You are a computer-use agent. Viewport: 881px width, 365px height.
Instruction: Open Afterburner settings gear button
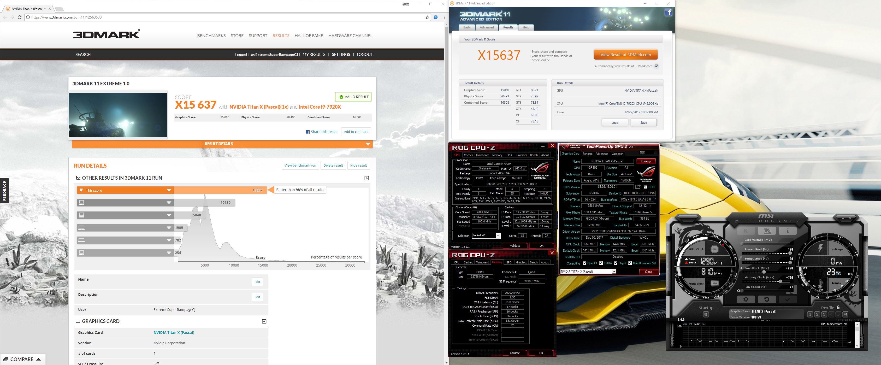click(746, 299)
